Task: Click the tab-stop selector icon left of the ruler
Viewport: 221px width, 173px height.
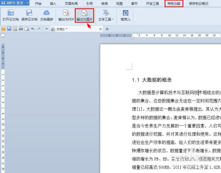Action: coord(3,36)
